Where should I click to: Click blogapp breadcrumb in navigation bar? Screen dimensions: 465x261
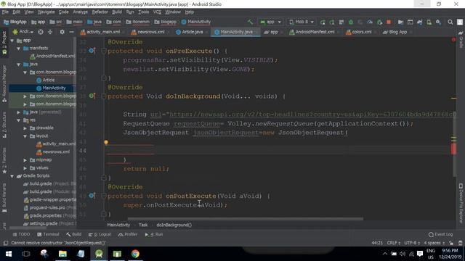[x=166, y=22]
